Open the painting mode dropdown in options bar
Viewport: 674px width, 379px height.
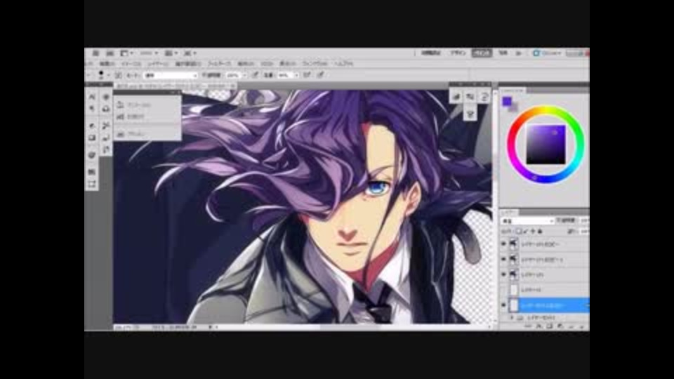(x=171, y=75)
